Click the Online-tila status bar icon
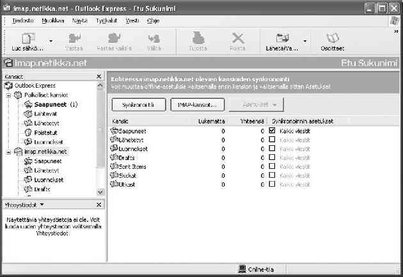Viewport: 403px width, 277px height. [x=242, y=269]
